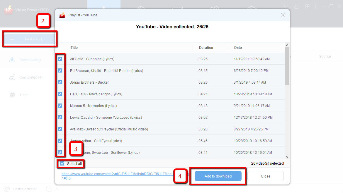Click '26 video(s) selected' status text
Viewport: 343px width, 193px height.
coord(267,163)
